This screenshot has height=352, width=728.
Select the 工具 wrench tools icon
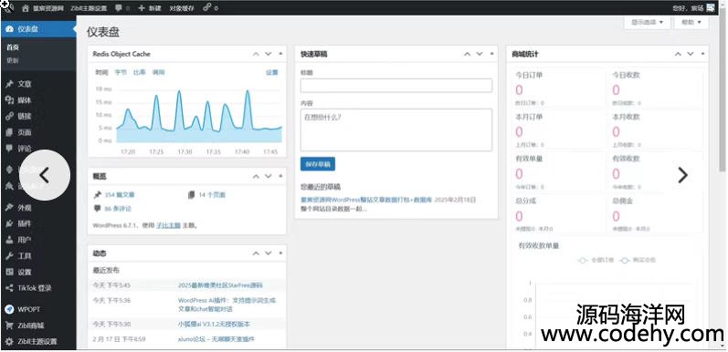[x=9, y=256]
